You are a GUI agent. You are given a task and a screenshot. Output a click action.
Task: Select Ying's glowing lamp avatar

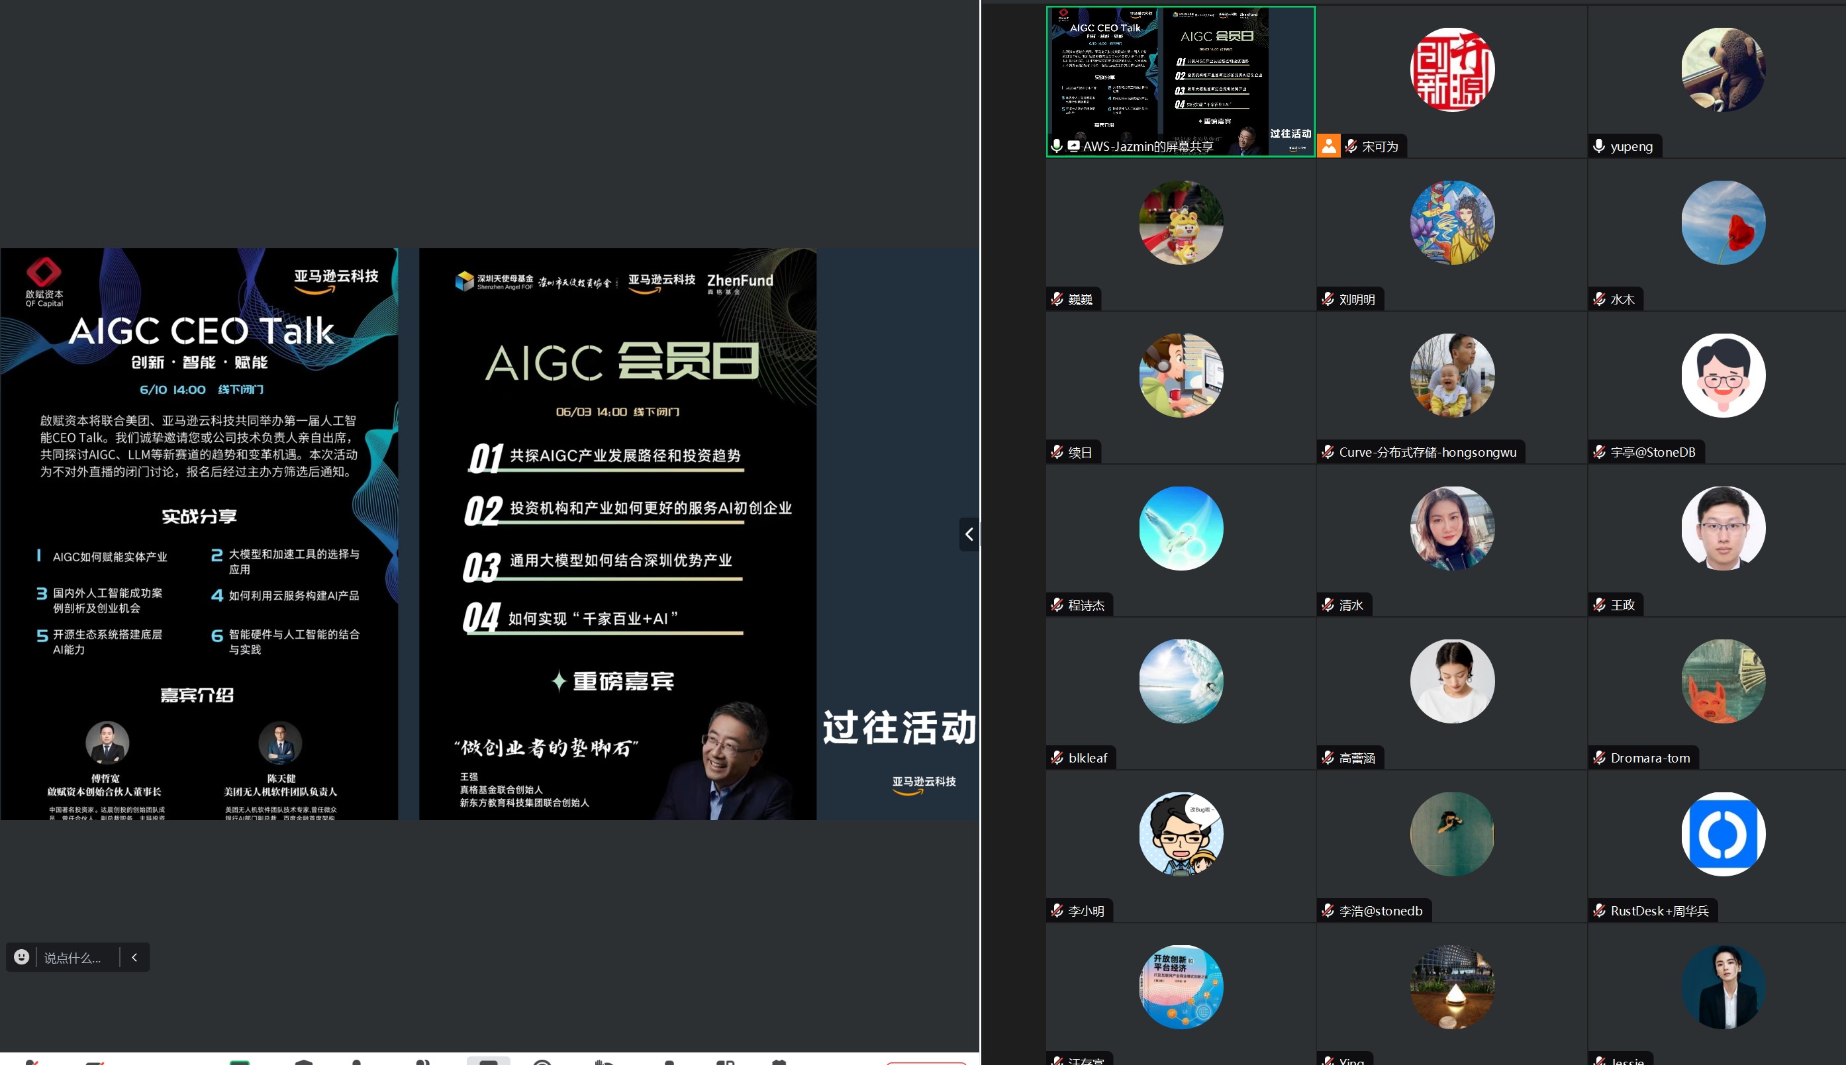point(1452,987)
